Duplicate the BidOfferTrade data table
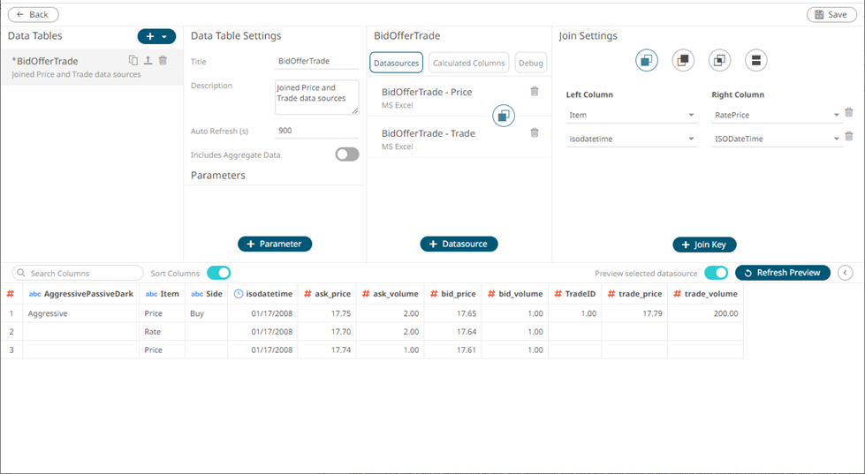The height and width of the screenshot is (474, 865). pyautogui.click(x=133, y=61)
